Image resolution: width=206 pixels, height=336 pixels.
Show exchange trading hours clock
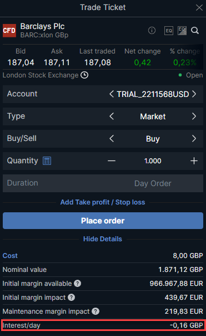pos(84,75)
